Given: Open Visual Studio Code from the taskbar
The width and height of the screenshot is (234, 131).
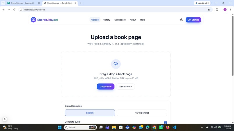Looking at the screenshot, I should (174, 128).
